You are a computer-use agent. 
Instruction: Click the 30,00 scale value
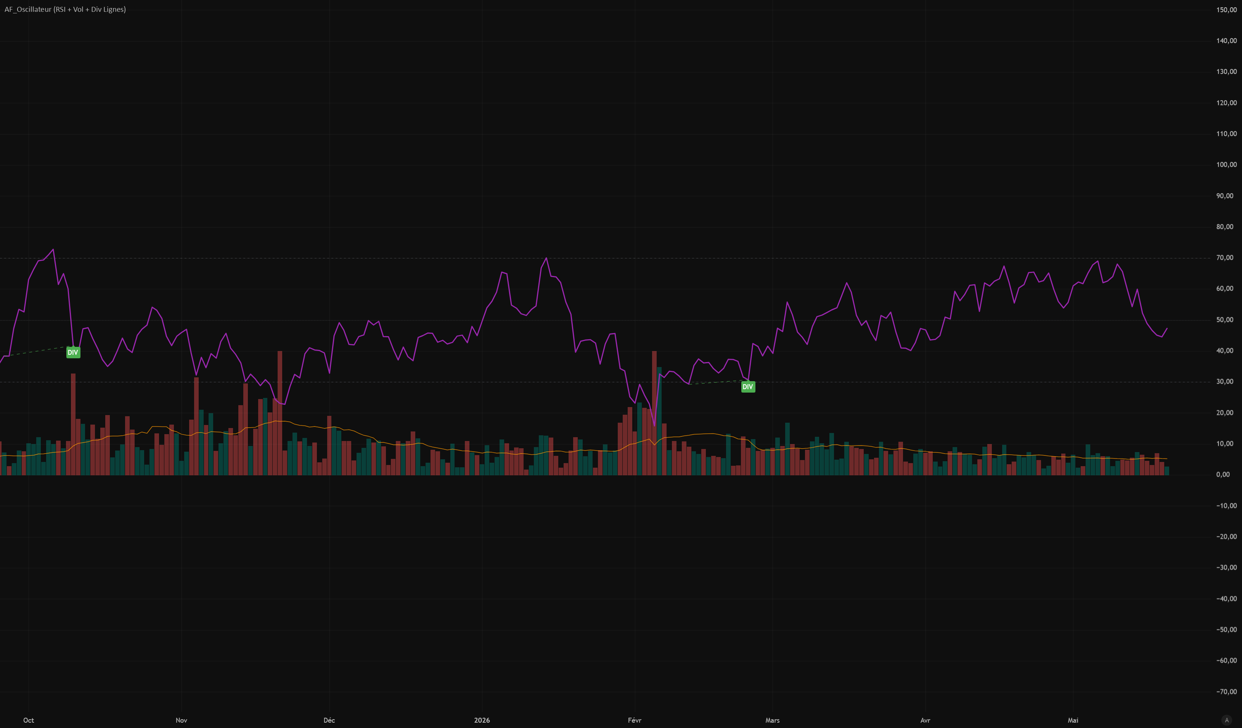point(1225,382)
